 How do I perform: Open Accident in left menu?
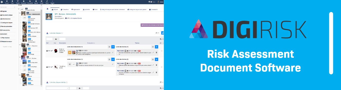[4, 34]
